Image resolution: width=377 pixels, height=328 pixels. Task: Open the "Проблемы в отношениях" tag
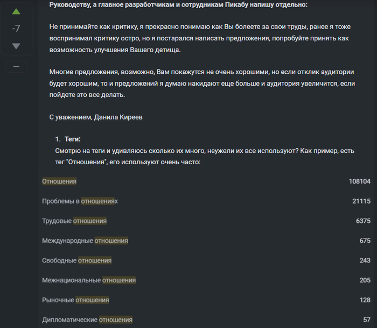80,201
